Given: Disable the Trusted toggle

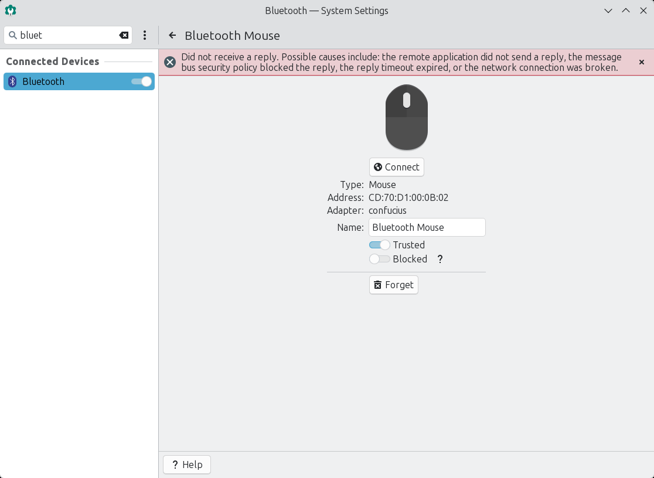Looking at the screenshot, I should point(379,245).
